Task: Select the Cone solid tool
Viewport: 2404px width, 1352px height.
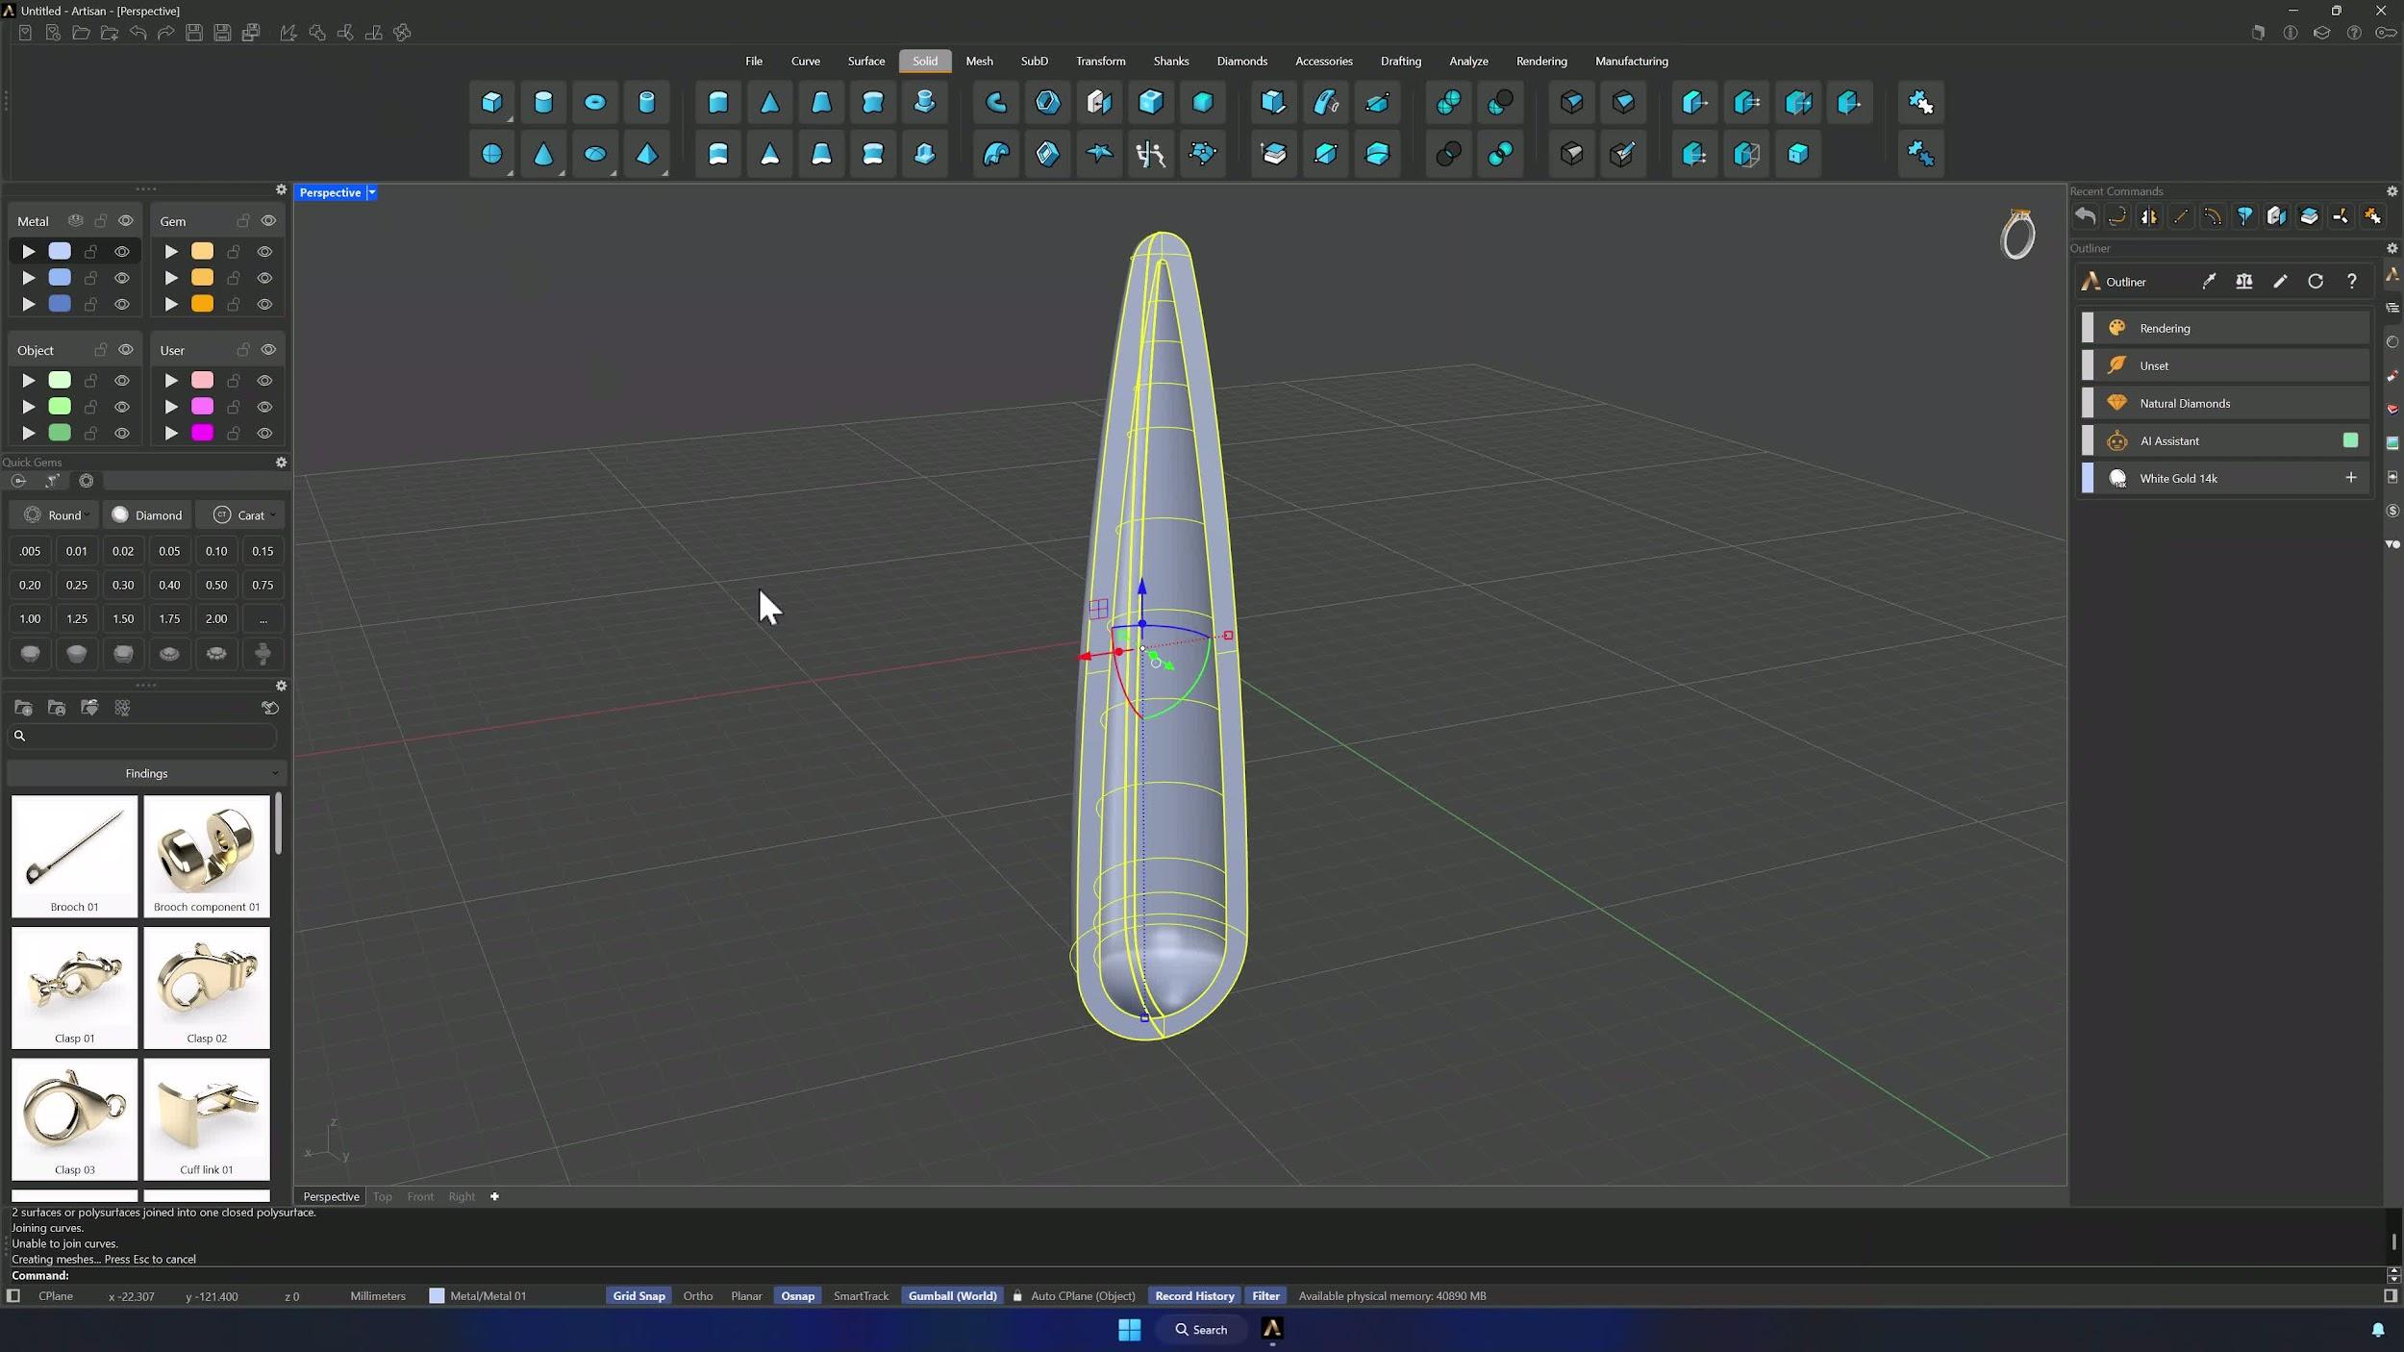Action: 543,154
